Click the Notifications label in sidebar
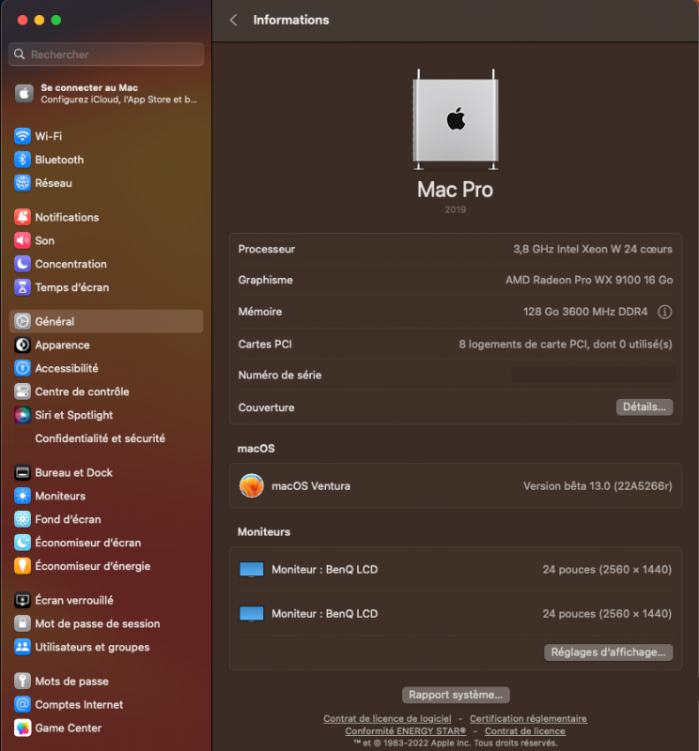Screen dimensions: 699x751 click(67, 217)
